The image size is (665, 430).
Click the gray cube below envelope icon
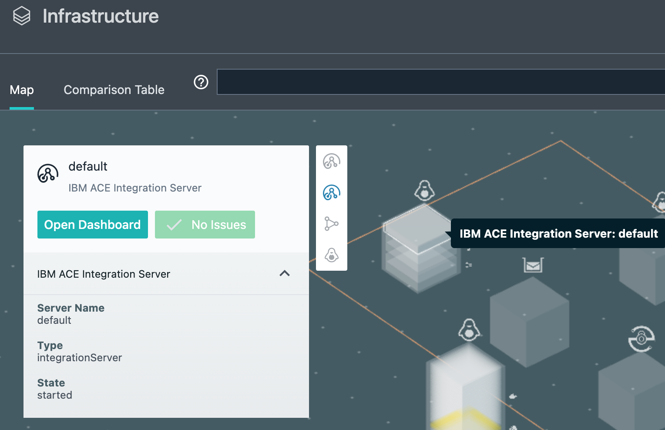529,322
